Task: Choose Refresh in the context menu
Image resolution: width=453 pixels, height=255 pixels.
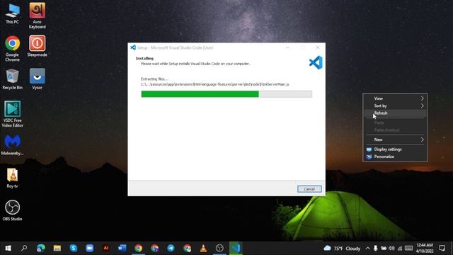Action: coord(395,113)
